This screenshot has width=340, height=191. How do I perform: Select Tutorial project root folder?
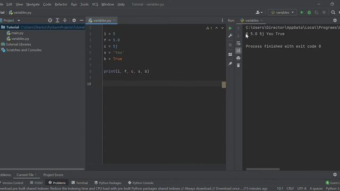click(x=42, y=27)
